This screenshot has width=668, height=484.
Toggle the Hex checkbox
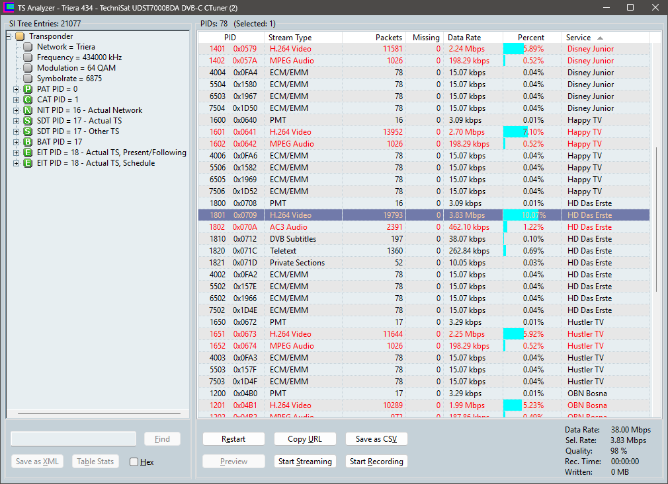[134, 462]
